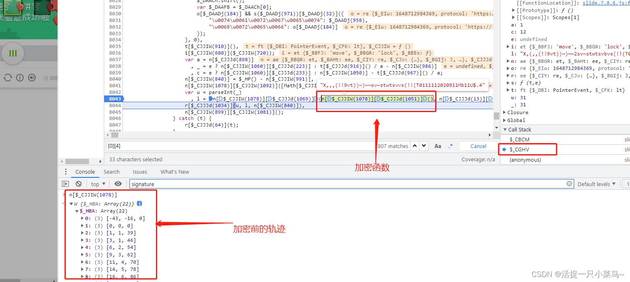The height and width of the screenshot is (282, 630).
Task: Switch to the Issues tab
Action: click(x=140, y=172)
